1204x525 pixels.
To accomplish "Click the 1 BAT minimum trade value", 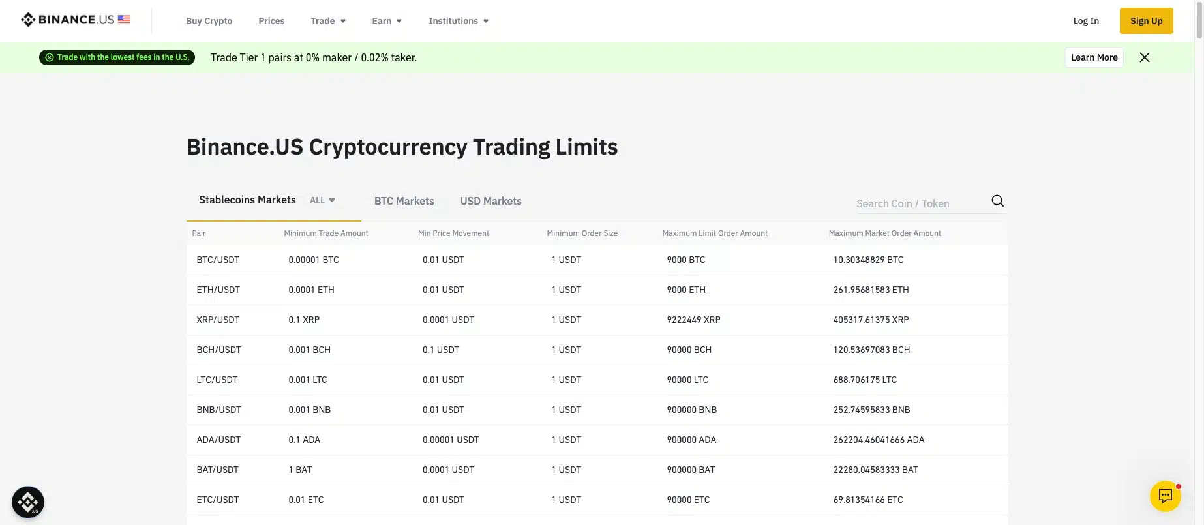I will pyautogui.click(x=300, y=470).
